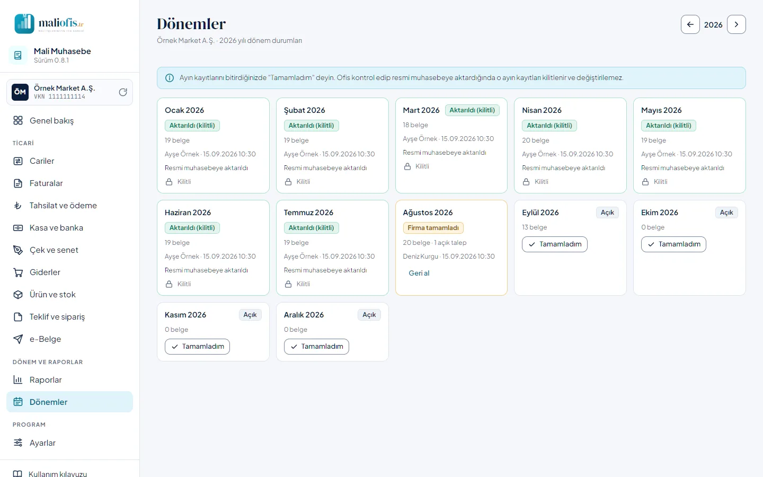Go to previous year with left arrow
This screenshot has height=477, width=763.
tap(690, 24)
